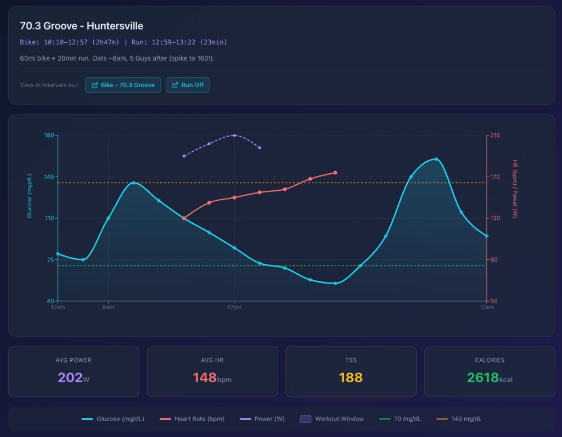Toggle Glucose (mg/dL) series in legend
Viewport: 562px width, 437px height.
tap(113, 419)
